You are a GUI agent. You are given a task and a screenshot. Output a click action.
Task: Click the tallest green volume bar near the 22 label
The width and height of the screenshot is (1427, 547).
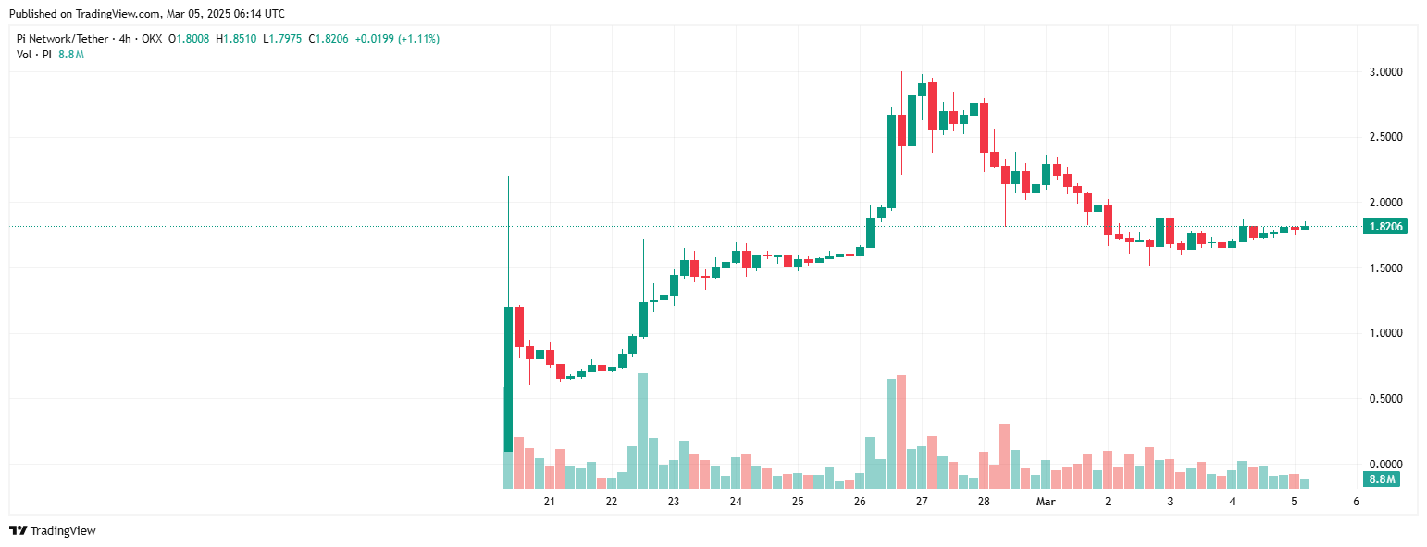coord(642,430)
